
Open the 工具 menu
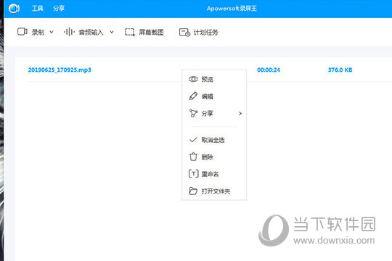38,9
